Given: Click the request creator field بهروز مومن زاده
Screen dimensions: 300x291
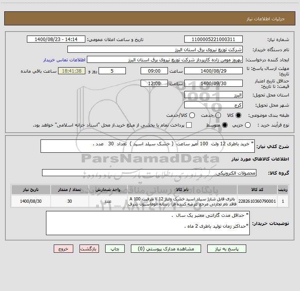Looking at the screenshot, I should pyautogui.click(x=165, y=59).
